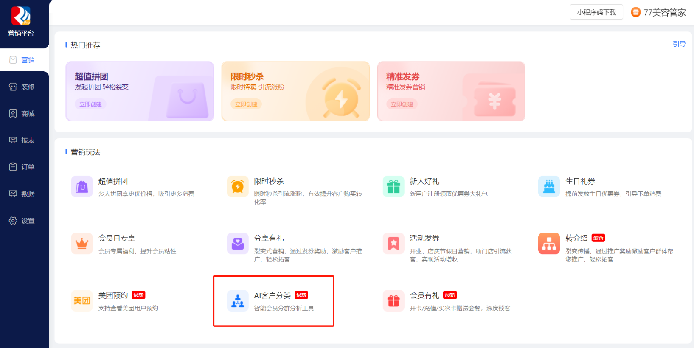Open the 转介绍 orange hierarchy icon

pos(549,244)
